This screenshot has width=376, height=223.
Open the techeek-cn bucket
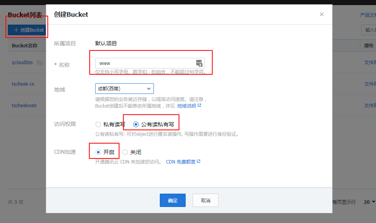pos(23,84)
